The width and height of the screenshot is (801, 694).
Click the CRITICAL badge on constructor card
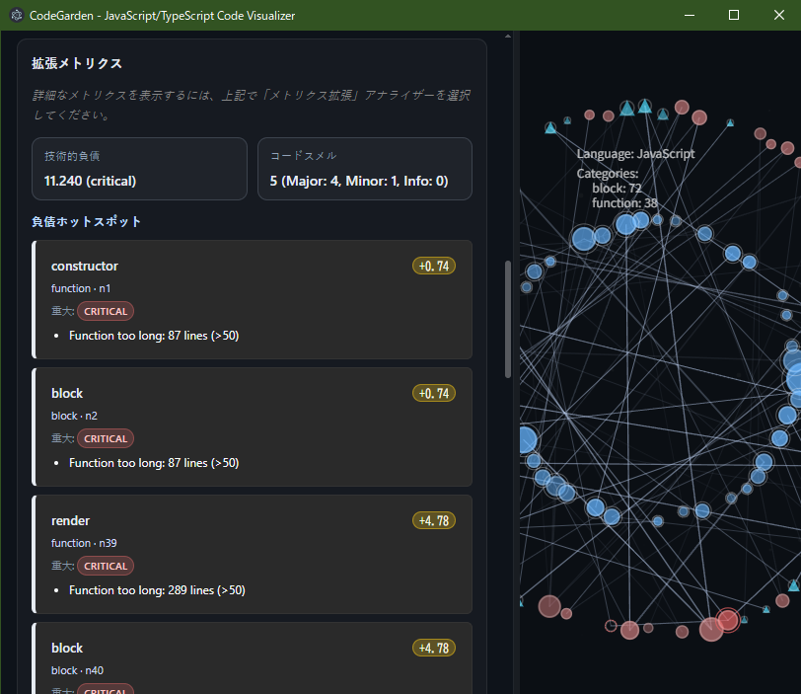pos(106,312)
